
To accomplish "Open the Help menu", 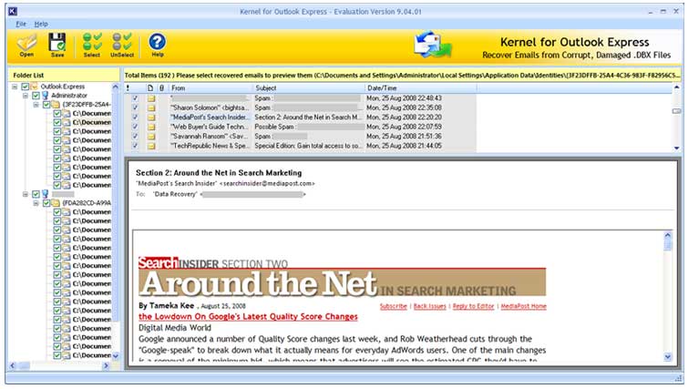I will (41, 24).
